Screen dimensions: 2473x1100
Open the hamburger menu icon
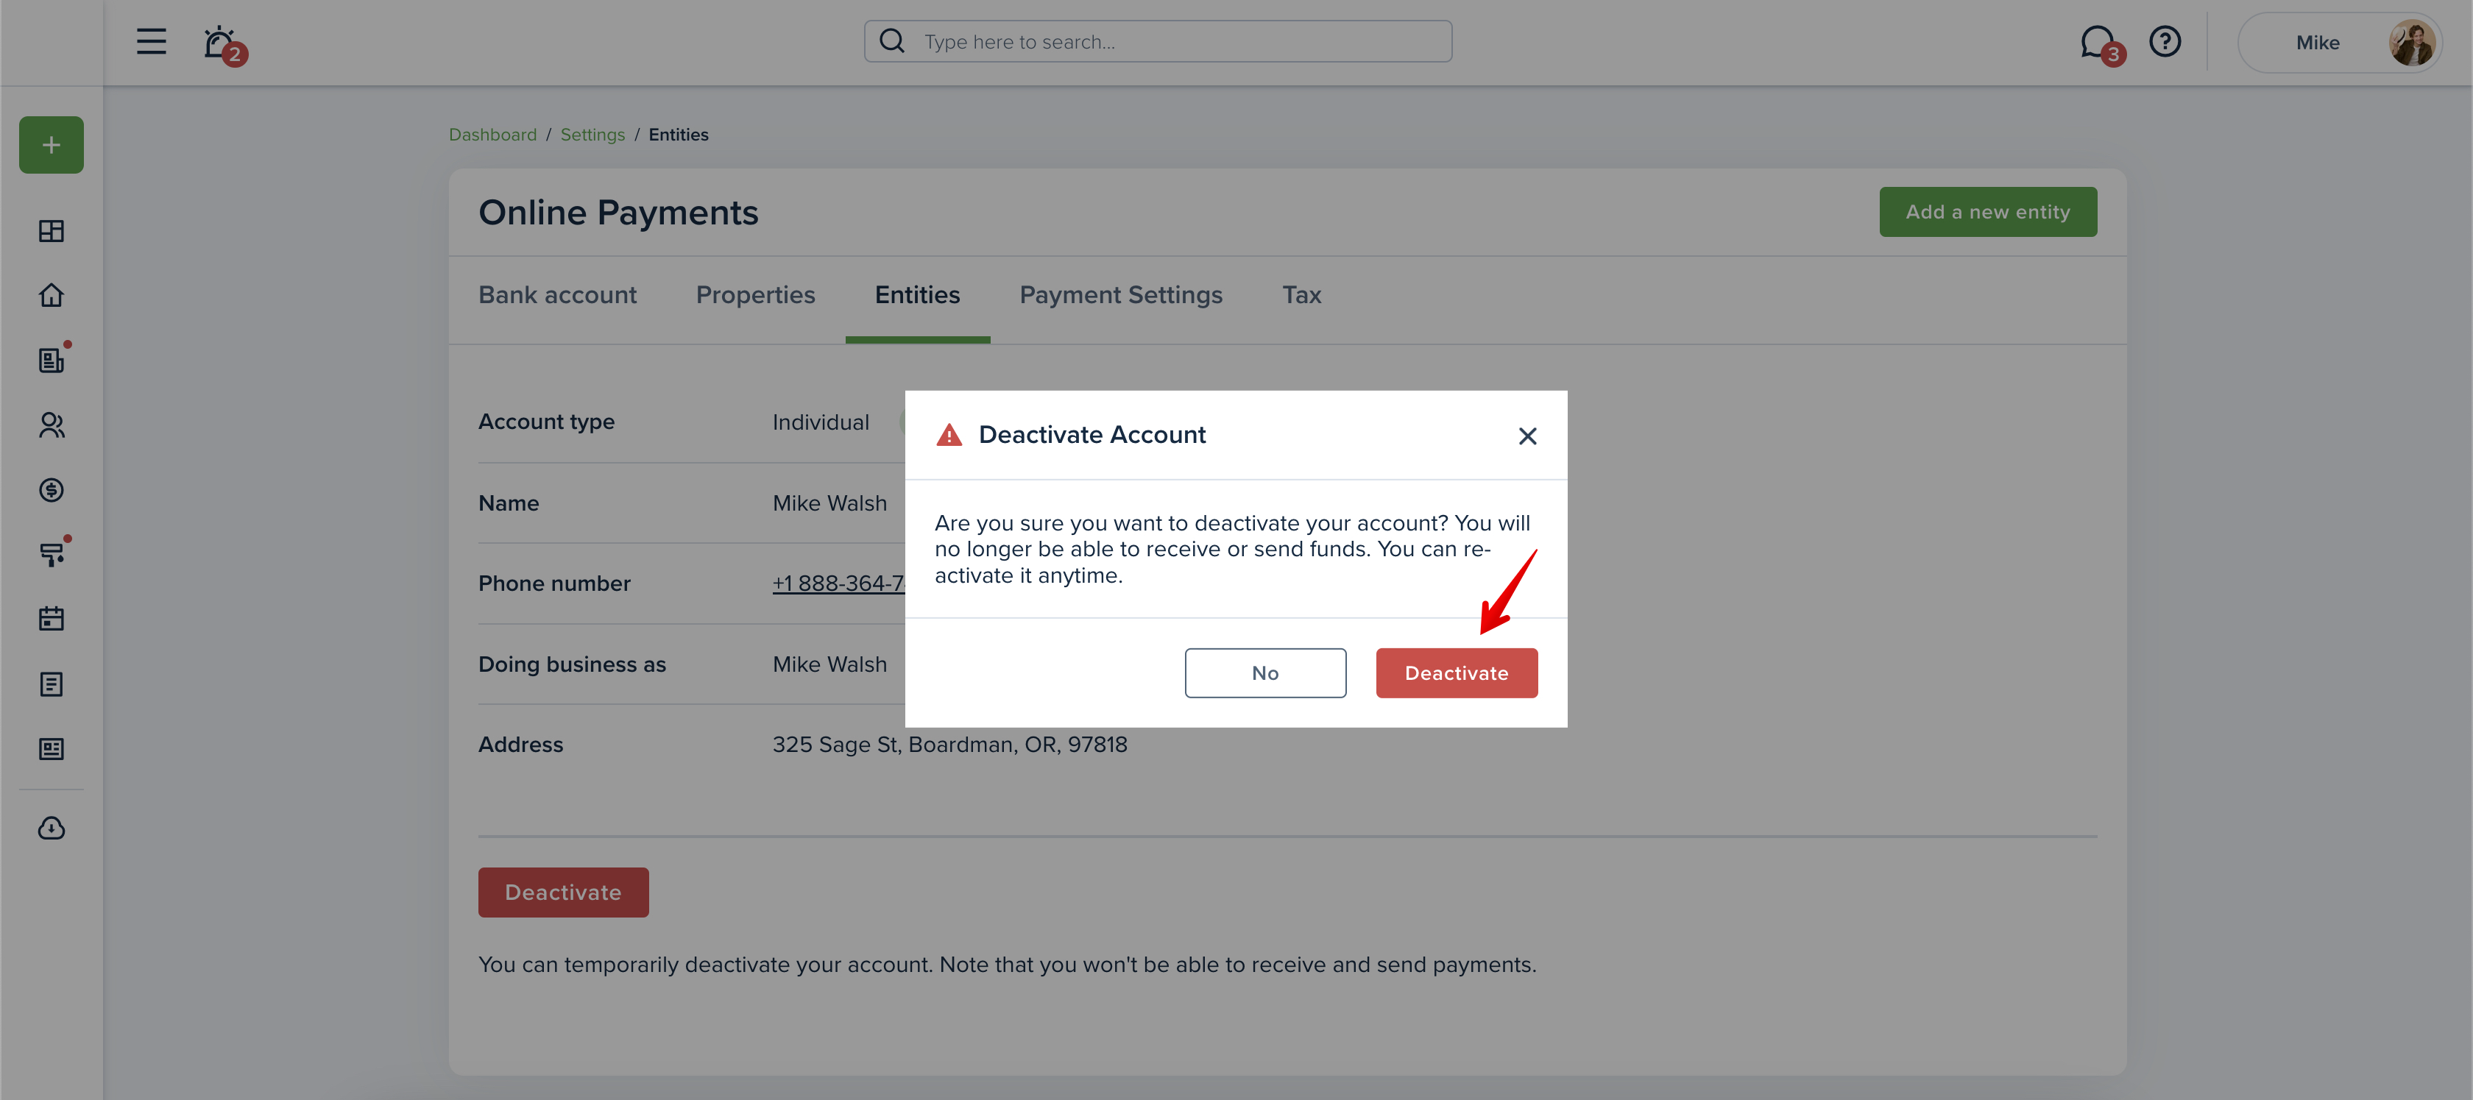pyautogui.click(x=151, y=41)
